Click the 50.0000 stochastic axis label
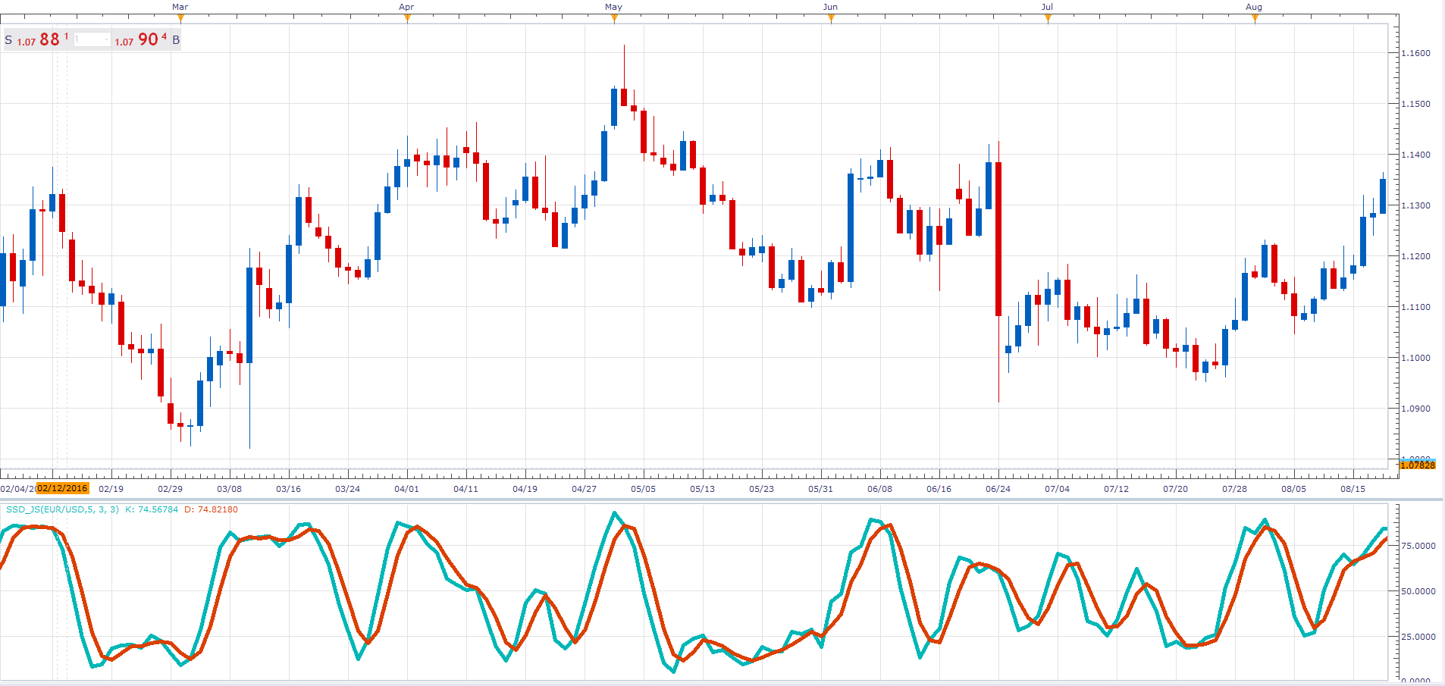Screen dimensions: 1445x686 click(x=1418, y=591)
